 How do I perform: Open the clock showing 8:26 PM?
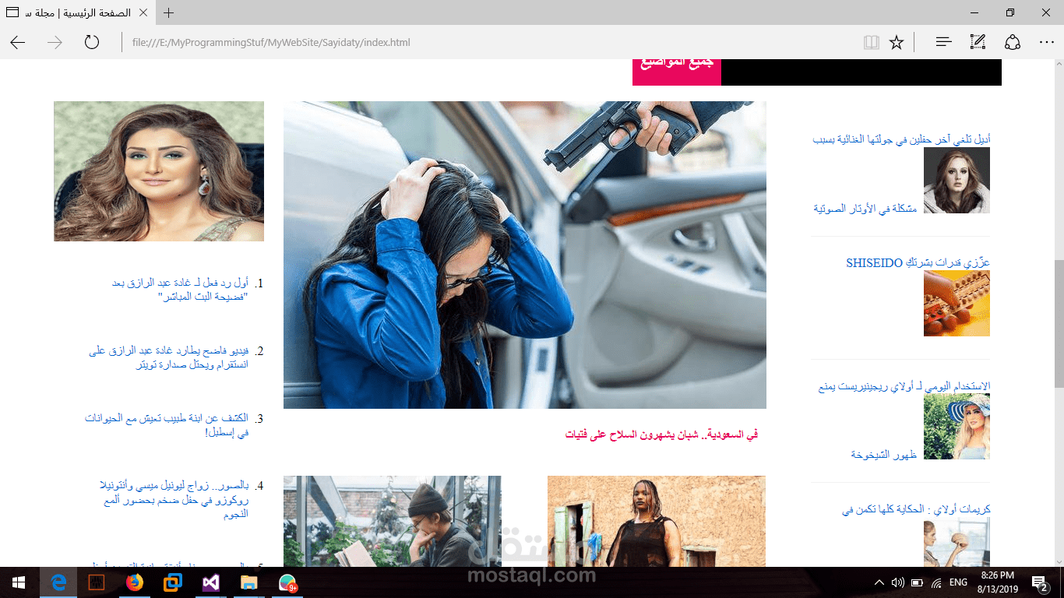click(x=998, y=582)
